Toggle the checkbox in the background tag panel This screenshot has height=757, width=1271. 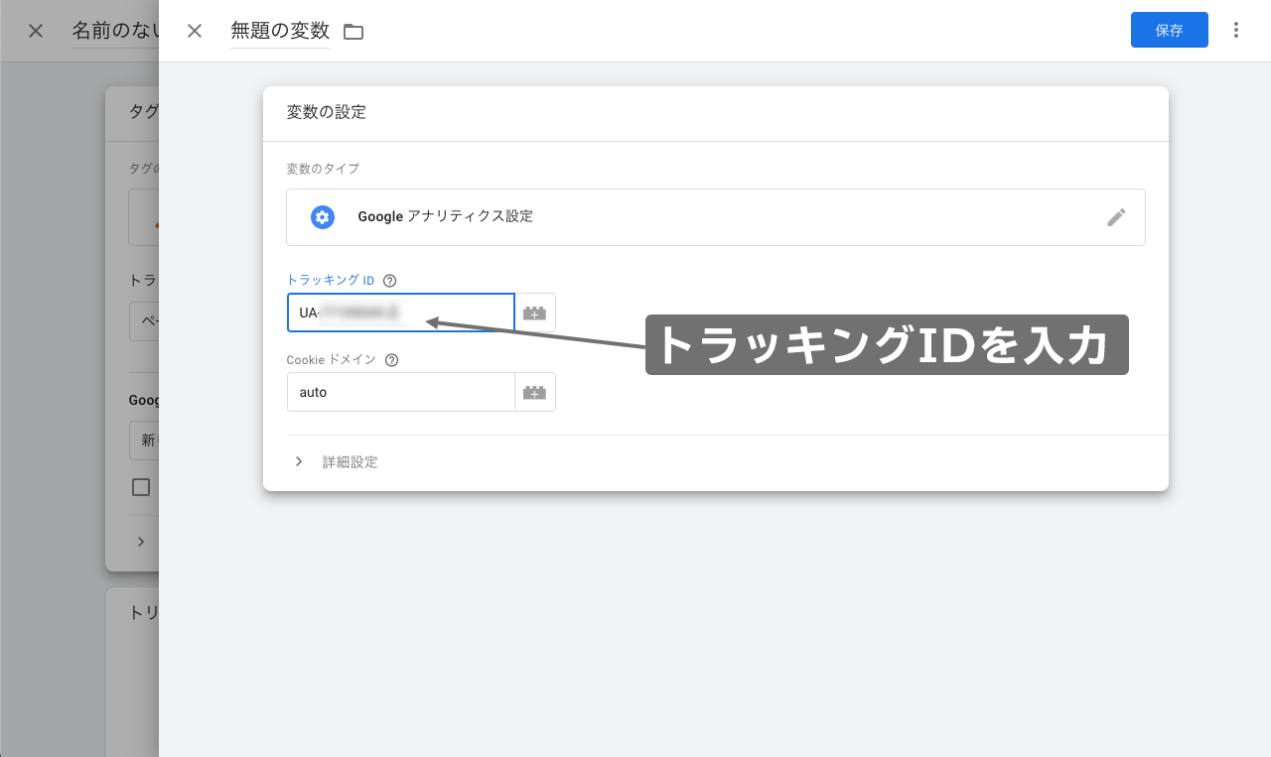coord(140,487)
